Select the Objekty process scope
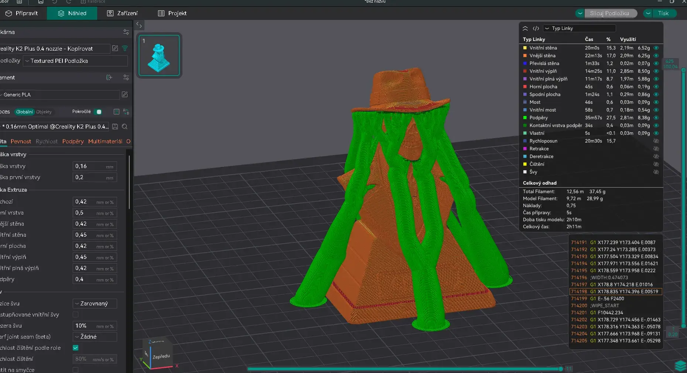The height and width of the screenshot is (373, 687). point(44,112)
